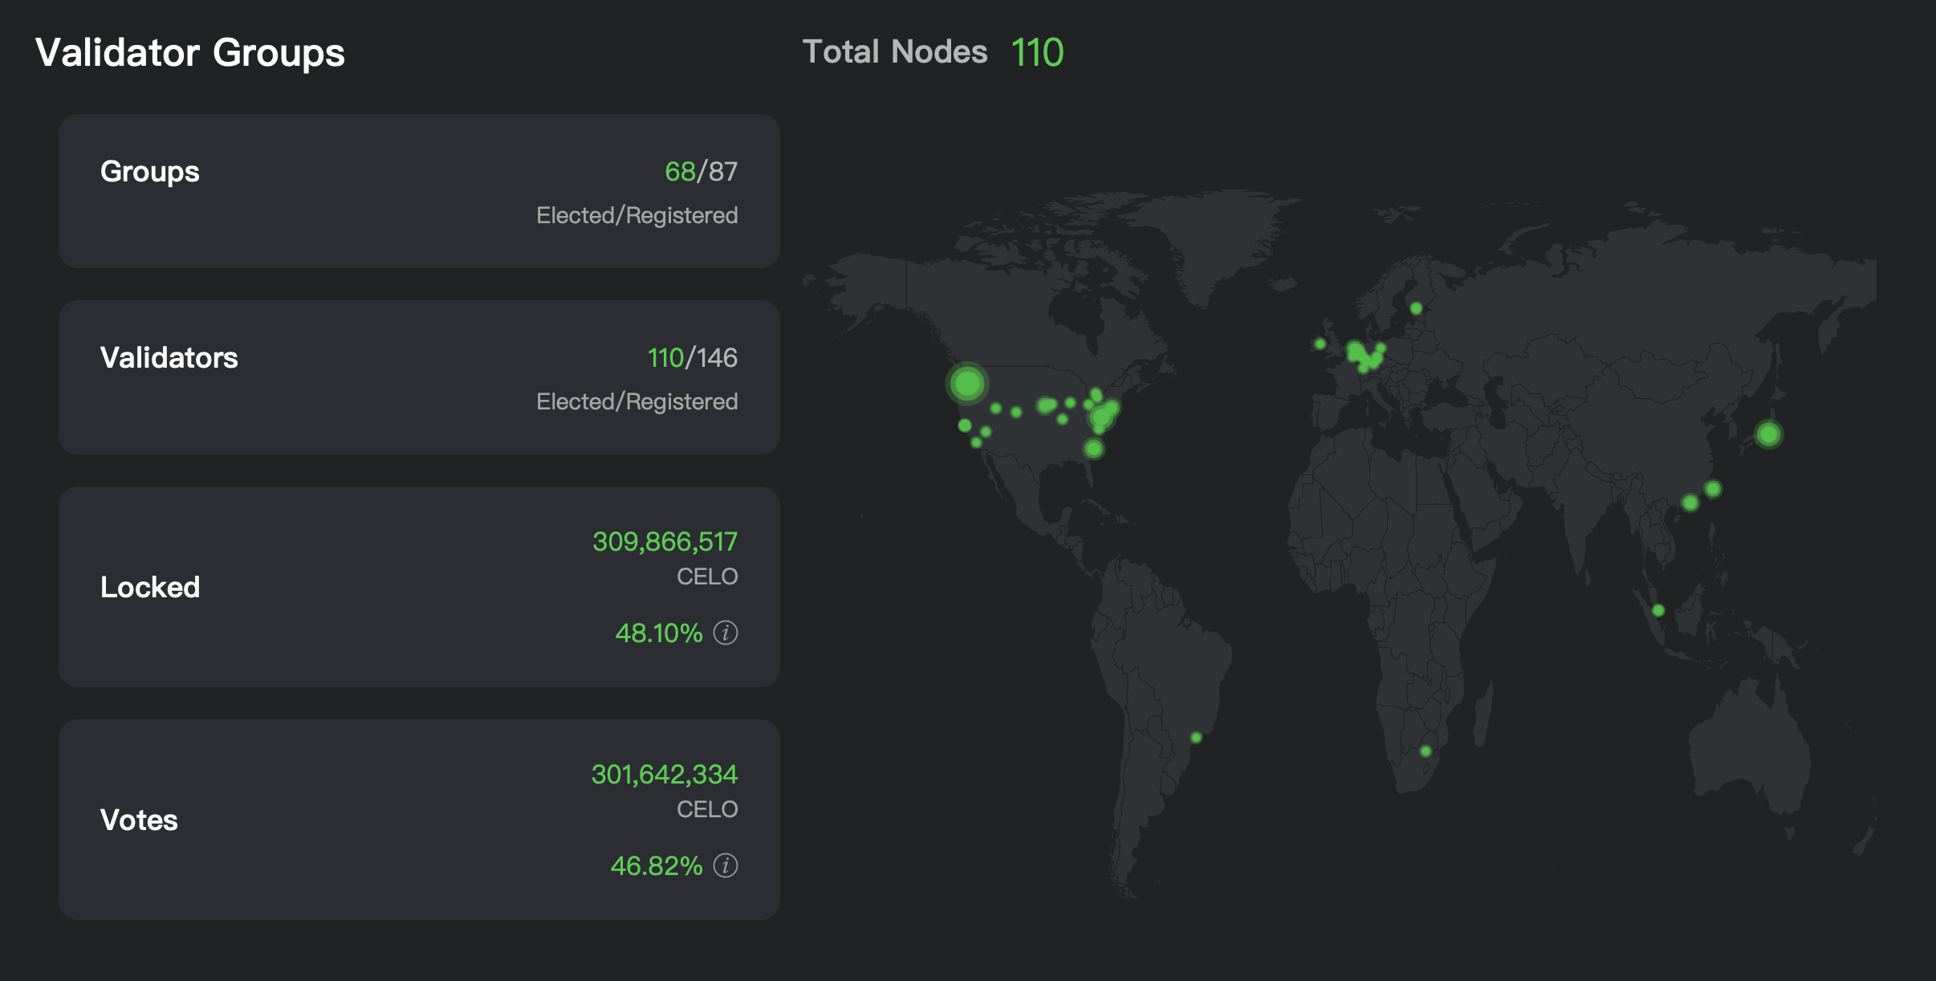Open the Groups stats card
1936x981 pixels.
pyautogui.click(x=419, y=191)
